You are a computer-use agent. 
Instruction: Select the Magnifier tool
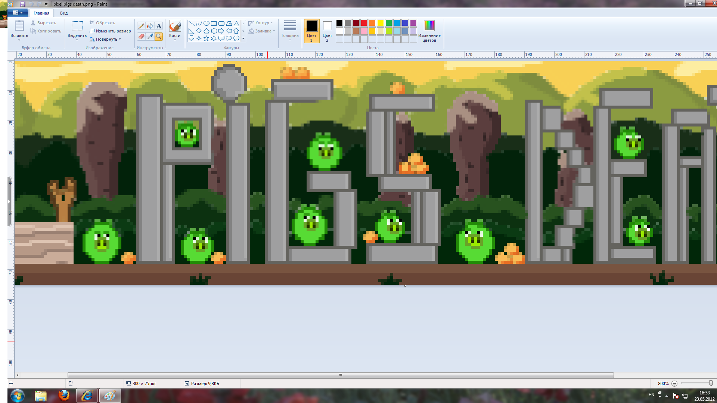pyautogui.click(x=159, y=36)
